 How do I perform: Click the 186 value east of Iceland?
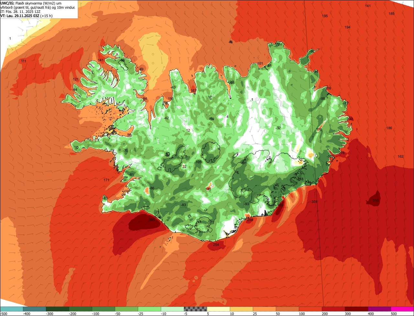coord(389,128)
